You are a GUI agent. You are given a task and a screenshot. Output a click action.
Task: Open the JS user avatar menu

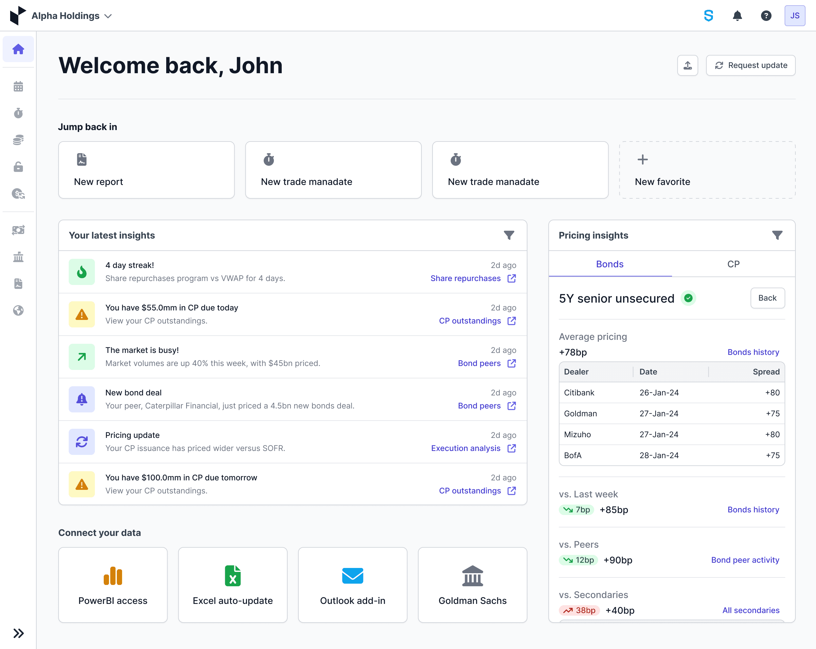click(x=795, y=15)
